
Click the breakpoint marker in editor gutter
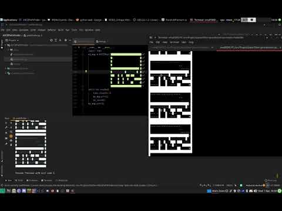86,72
